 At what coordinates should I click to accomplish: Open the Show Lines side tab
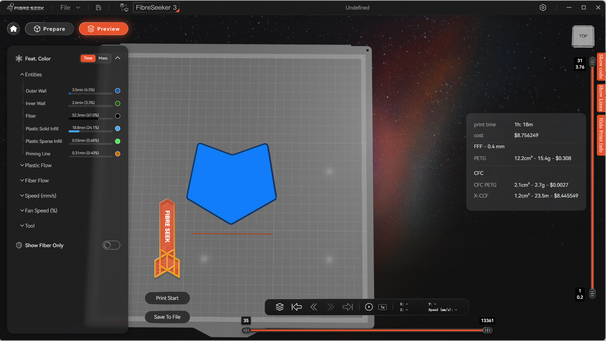(x=601, y=98)
